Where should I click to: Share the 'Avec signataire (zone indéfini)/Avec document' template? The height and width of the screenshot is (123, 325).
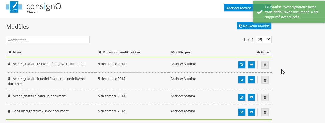point(251,65)
